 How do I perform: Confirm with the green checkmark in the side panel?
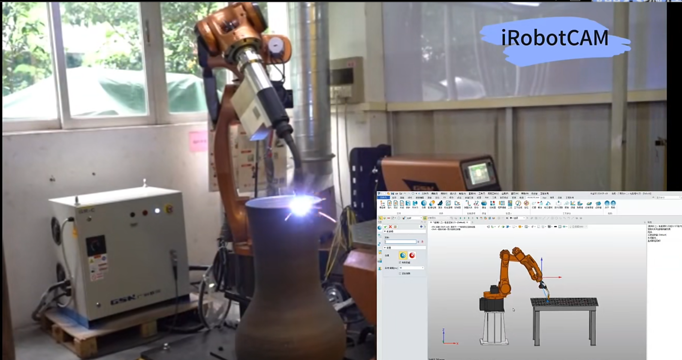(385, 227)
